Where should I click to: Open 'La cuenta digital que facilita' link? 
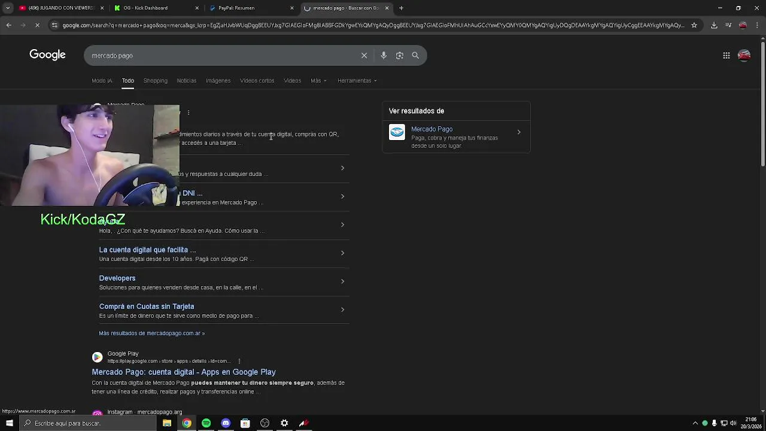click(x=147, y=250)
